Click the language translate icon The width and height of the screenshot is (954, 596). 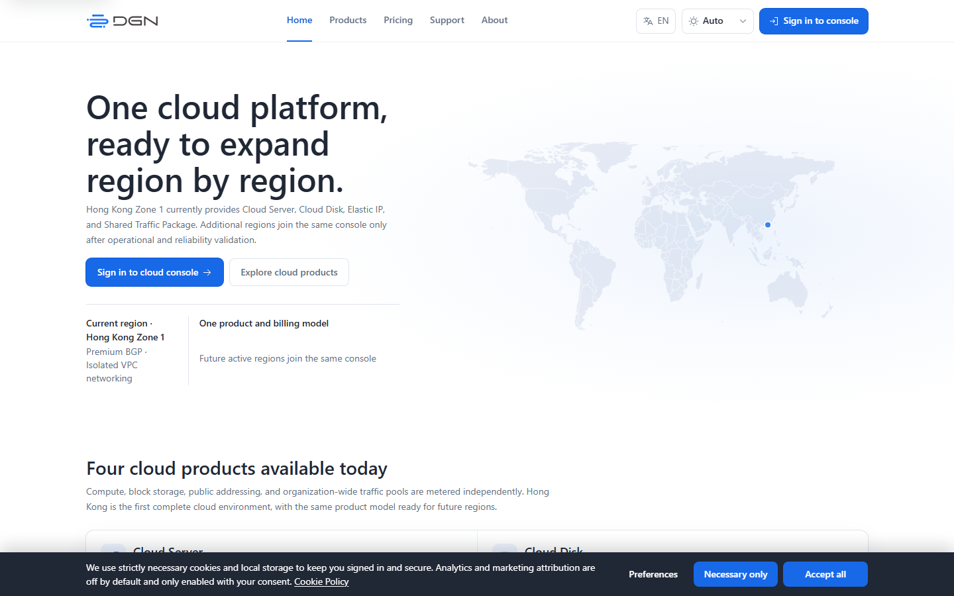(x=648, y=21)
